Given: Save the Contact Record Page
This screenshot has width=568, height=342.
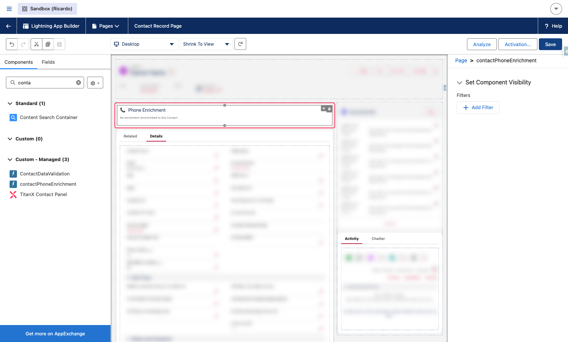Looking at the screenshot, I should coord(550,44).
